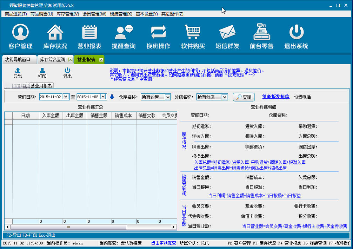Viewport: 353px width, 249px height.
Task: Open 软件购买 shopping cart icon
Action: click(193, 37)
